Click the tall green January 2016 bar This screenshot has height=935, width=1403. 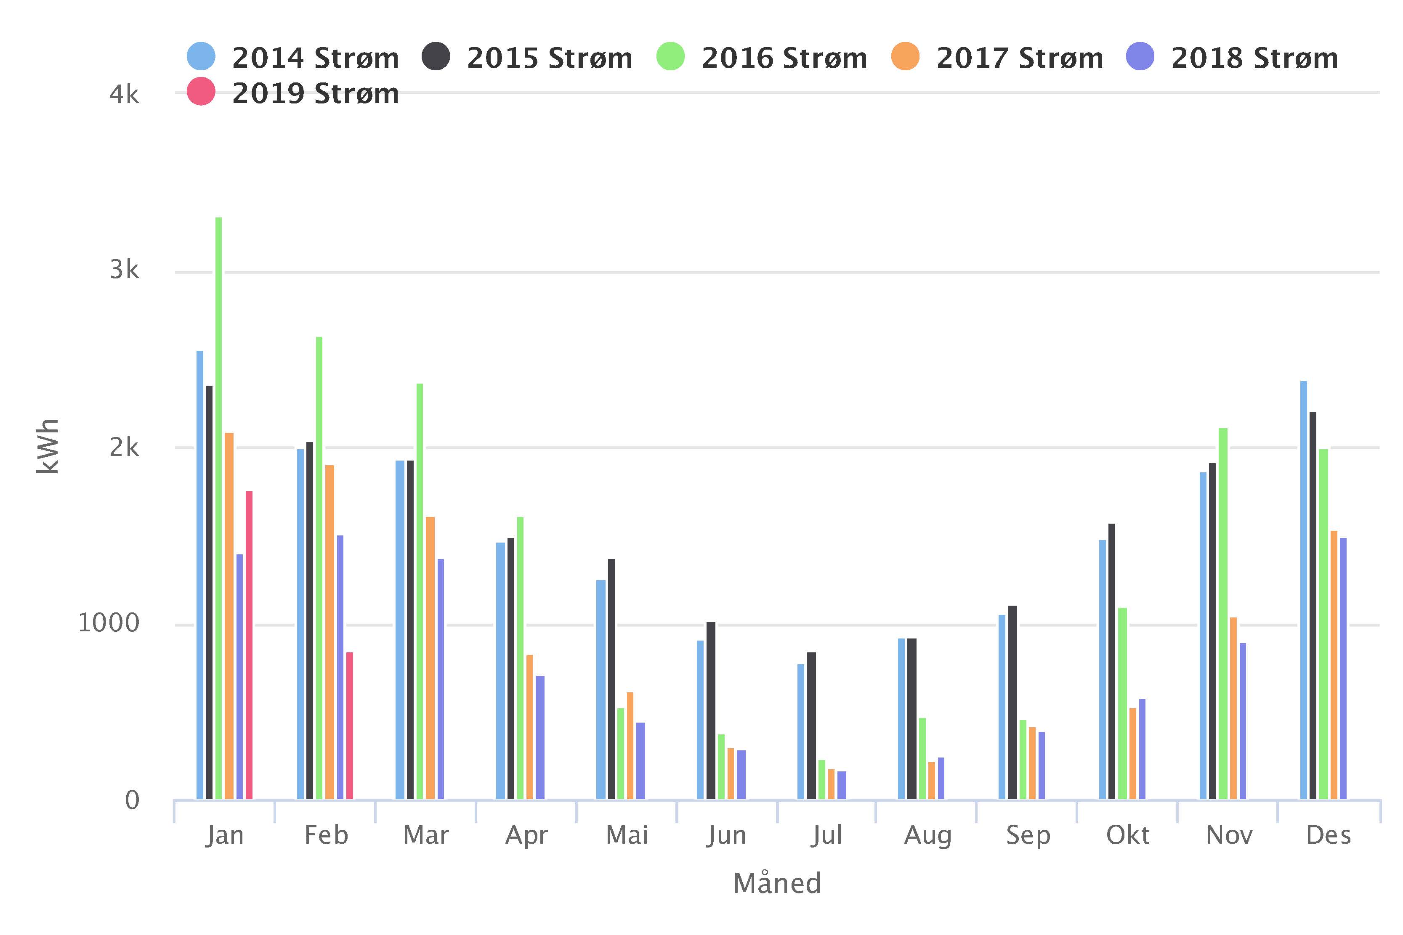pyautogui.click(x=219, y=507)
